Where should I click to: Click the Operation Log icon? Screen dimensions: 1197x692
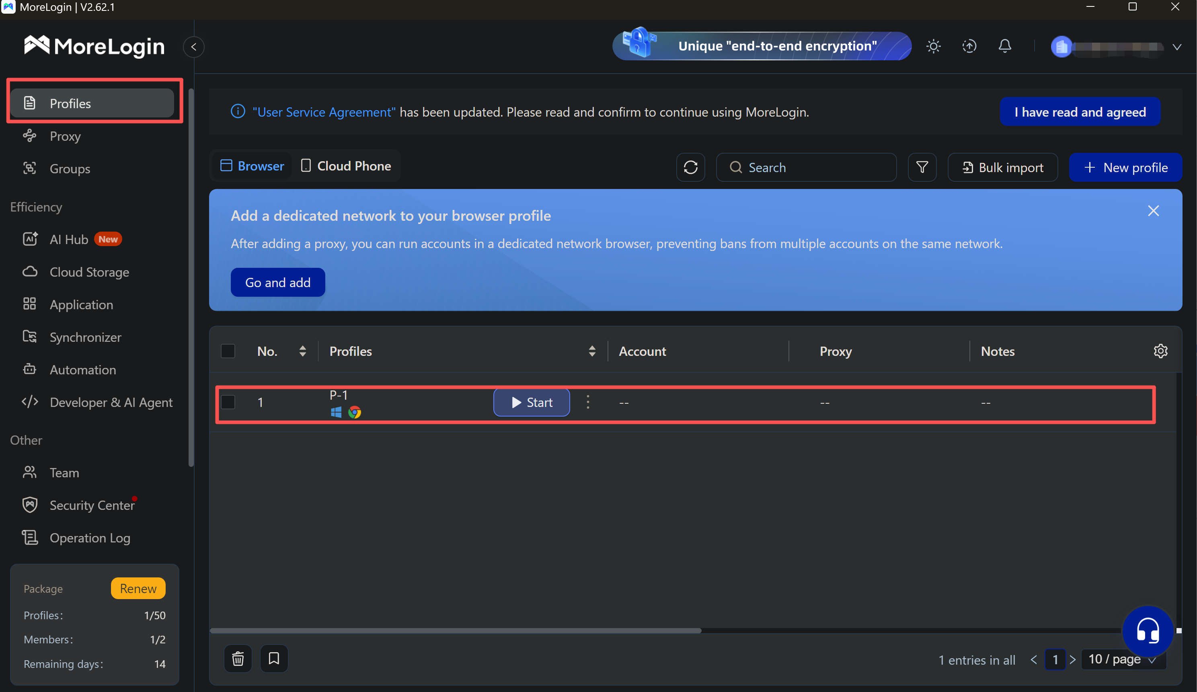(x=29, y=537)
